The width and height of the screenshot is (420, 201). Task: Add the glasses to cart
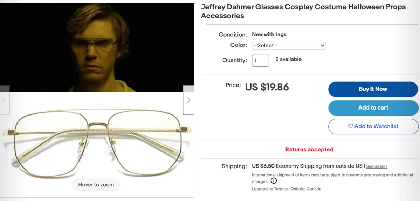tap(373, 108)
